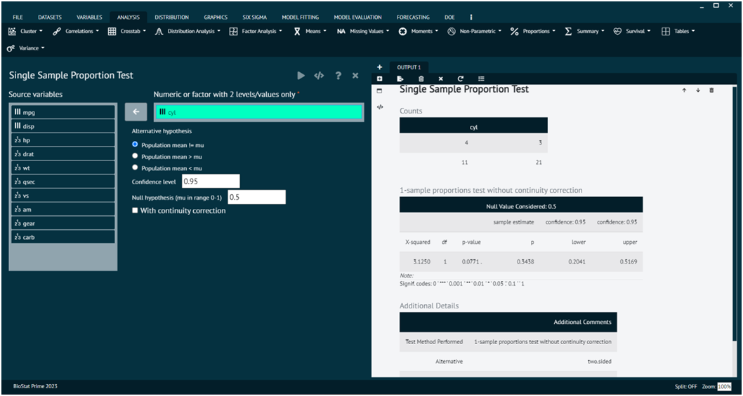Open the Tables dropdown
The image size is (743, 396).
678,32
